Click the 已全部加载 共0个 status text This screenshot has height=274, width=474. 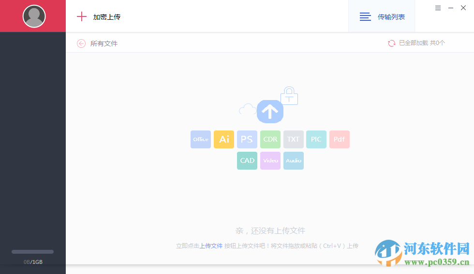(422, 43)
